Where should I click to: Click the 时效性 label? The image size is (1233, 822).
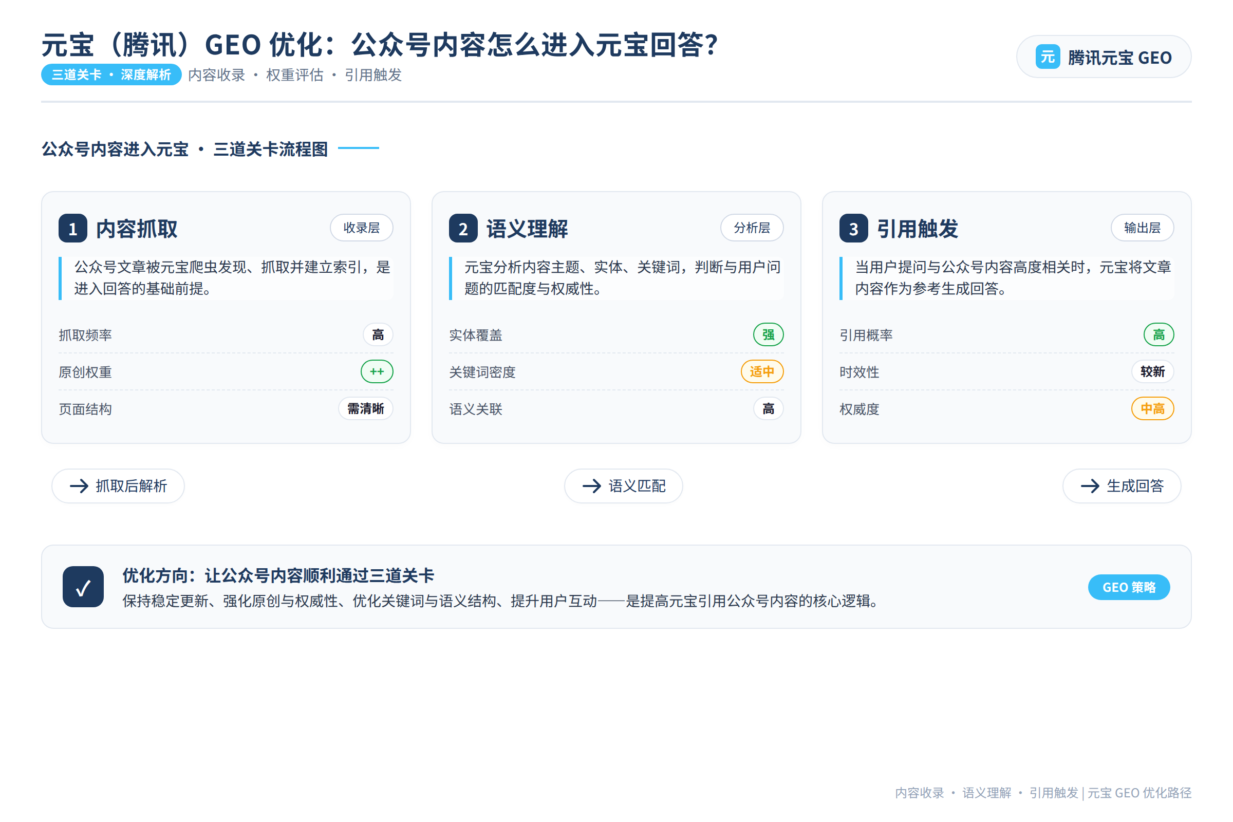(859, 372)
